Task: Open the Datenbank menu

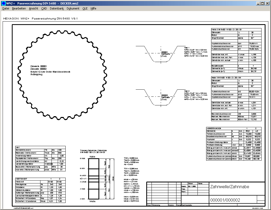Action: point(57,8)
